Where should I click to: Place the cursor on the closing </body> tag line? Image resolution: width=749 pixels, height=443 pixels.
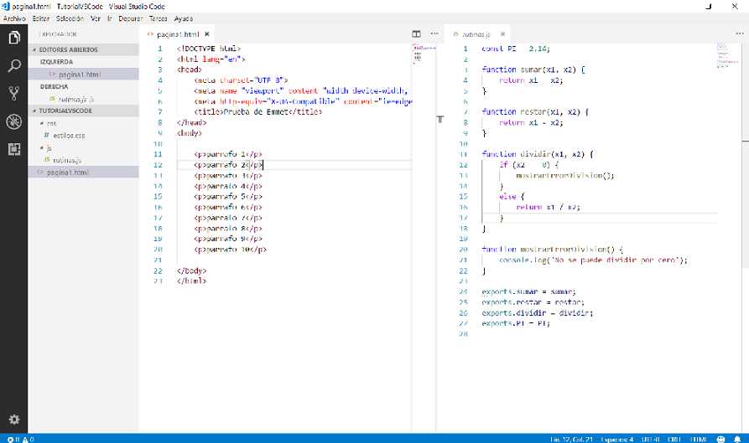click(x=191, y=270)
